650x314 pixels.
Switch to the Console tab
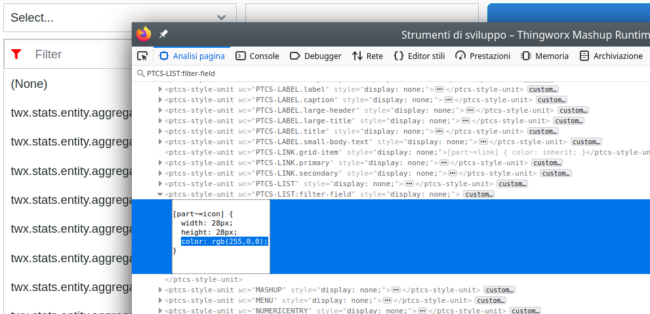click(x=257, y=56)
